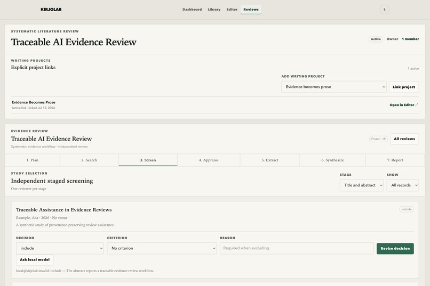Expand the Stage dropdown 'Title and abstract'

pos(361,185)
